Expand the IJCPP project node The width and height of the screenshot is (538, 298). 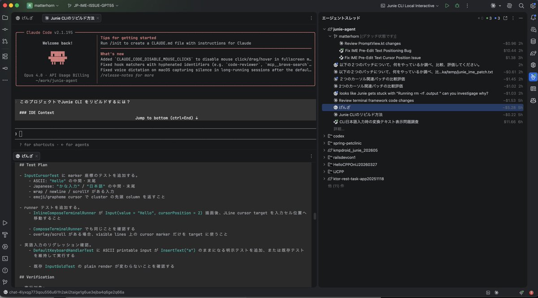pos(324,172)
